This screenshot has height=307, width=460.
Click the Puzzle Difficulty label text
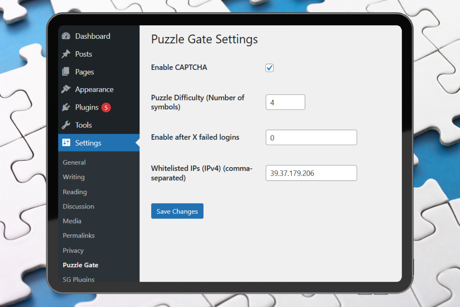pyautogui.click(x=198, y=102)
